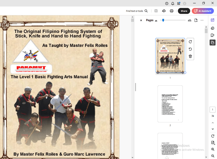Close the Pages panel
217x159 pixels.
(x=141, y=20)
